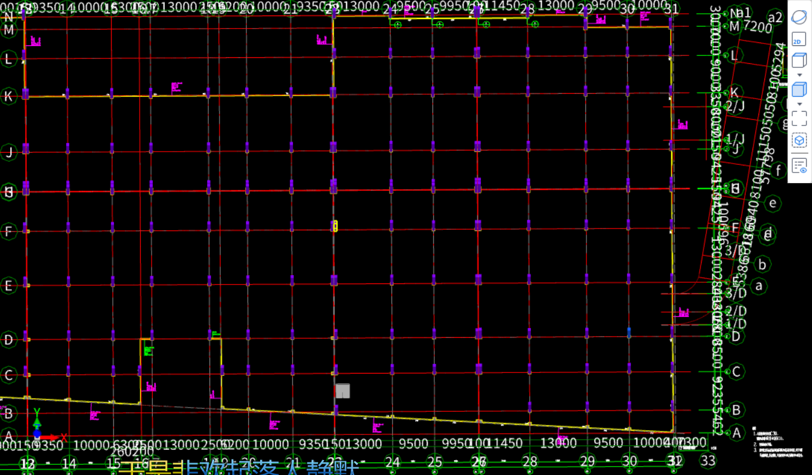Click the right-side axis label 2/D
Screen dimensions: 812x475
pyautogui.click(x=737, y=311)
